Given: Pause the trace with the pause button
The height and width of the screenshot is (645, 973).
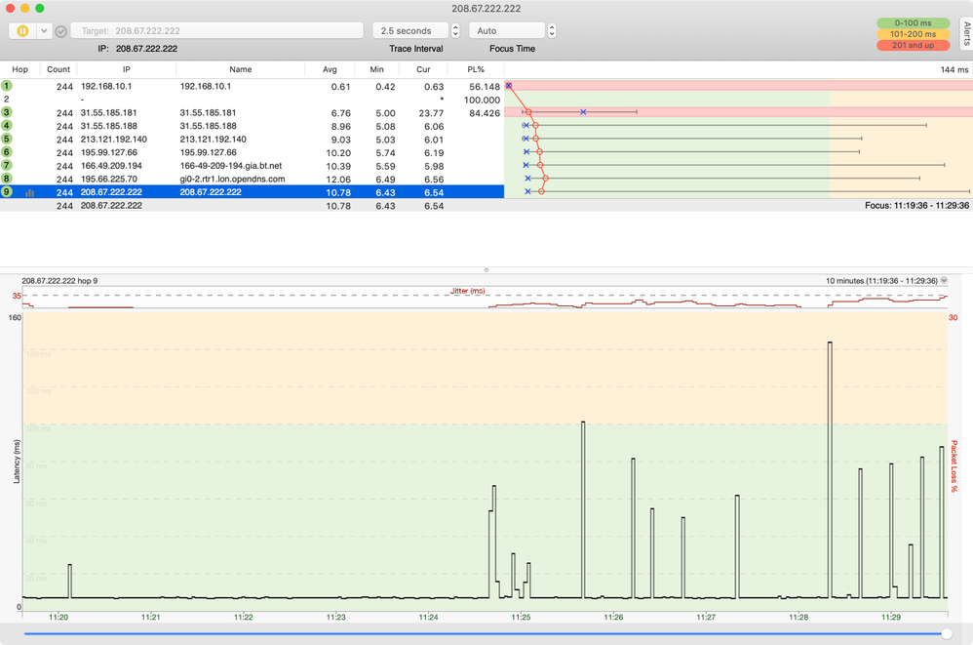Looking at the screenshot, I should 22,31.
